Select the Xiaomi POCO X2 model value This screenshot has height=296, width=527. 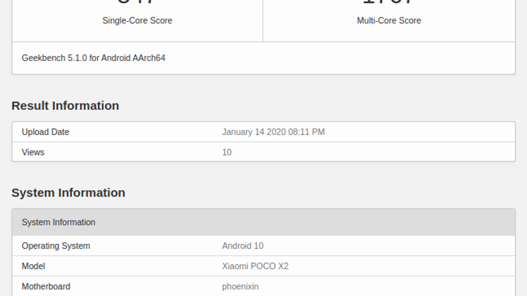click(255, 266)
